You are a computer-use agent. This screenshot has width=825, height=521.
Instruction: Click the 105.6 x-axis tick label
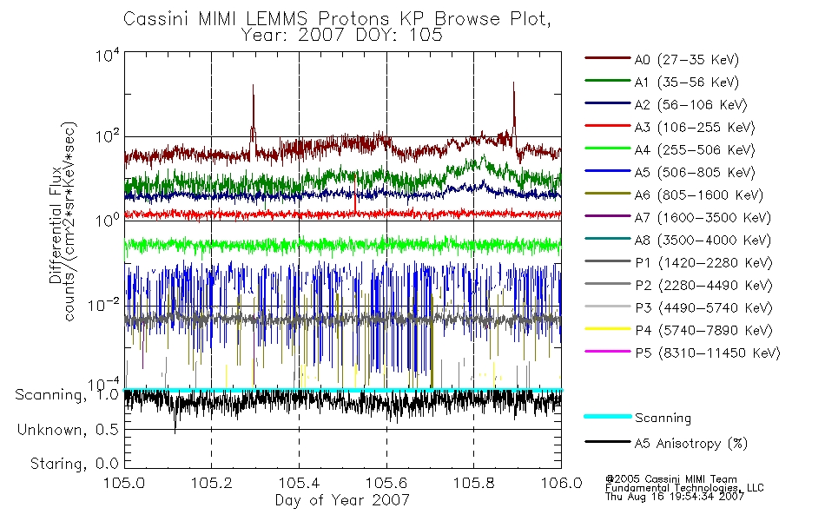pos(386,483)
